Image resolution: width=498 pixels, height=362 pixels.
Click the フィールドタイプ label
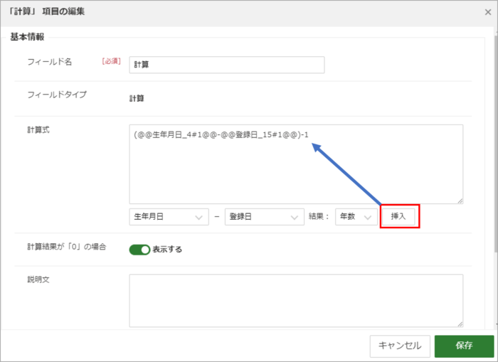point(57,95)
